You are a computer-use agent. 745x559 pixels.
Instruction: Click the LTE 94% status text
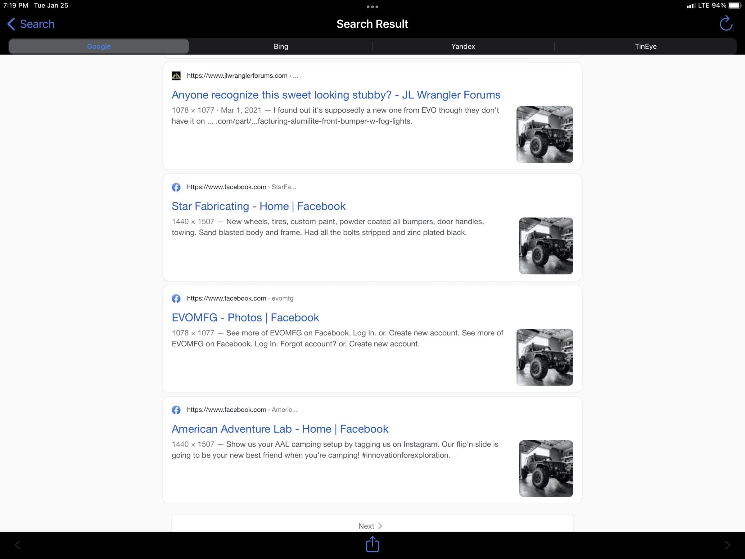pyautogui.click(x=712, y=5)
